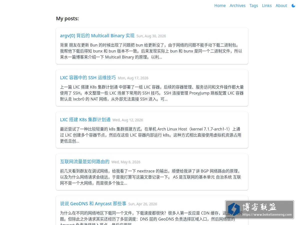Toggle dark mode with the moon icon
The height and width of the screenshot is (225, 300).
coord(293,5)
